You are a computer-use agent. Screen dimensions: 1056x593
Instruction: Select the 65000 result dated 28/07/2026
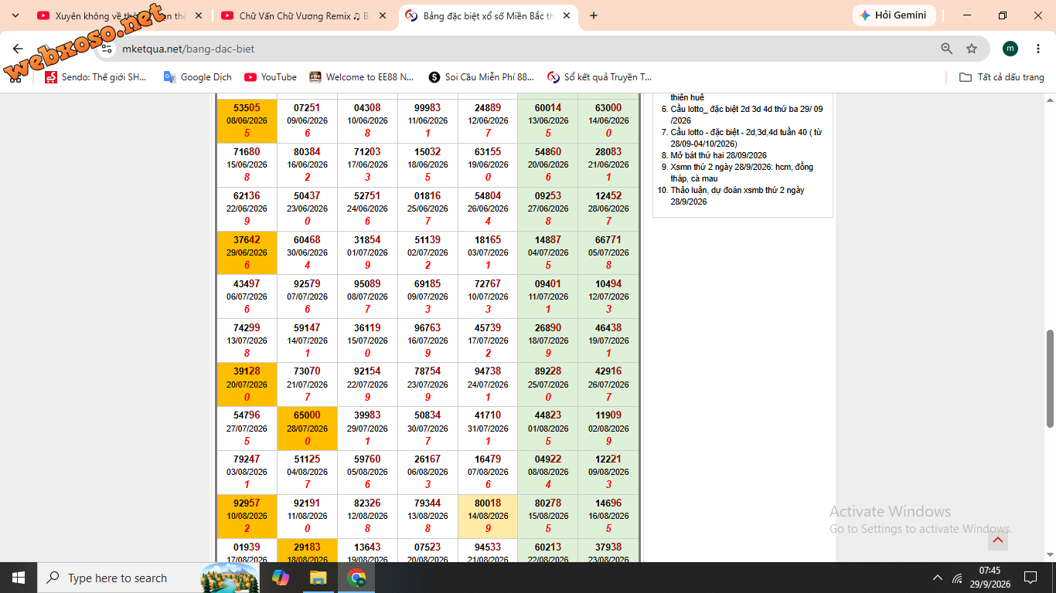(307, 428)
